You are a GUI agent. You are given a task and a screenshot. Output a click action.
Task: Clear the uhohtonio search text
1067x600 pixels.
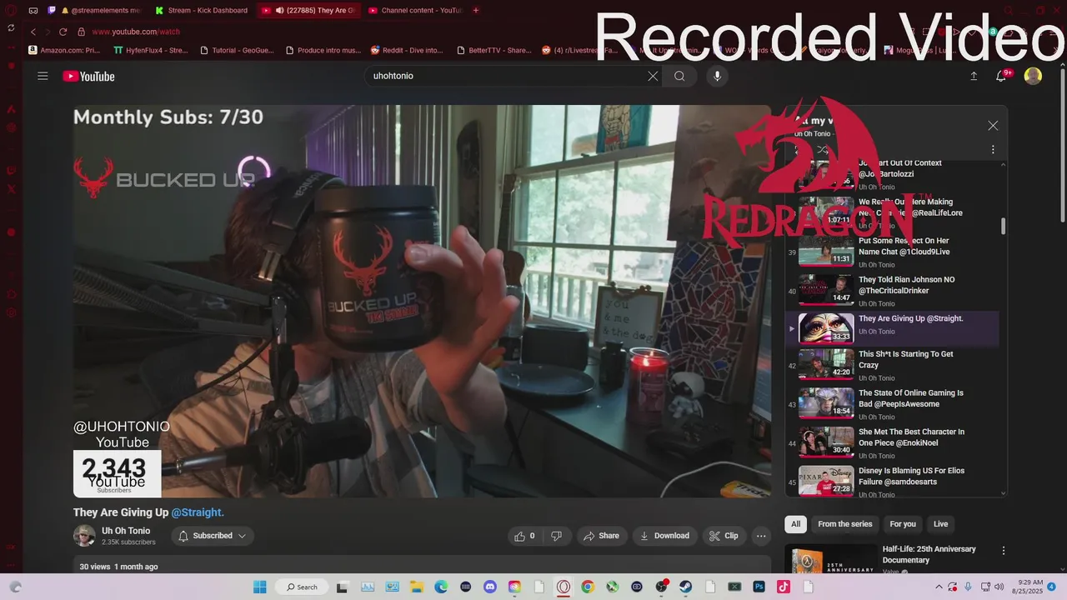[x=653, y=76]
